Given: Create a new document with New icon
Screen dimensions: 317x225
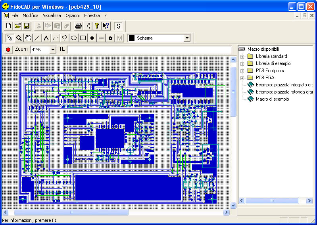Looking at the screenshot, I should tap(8, 26).
